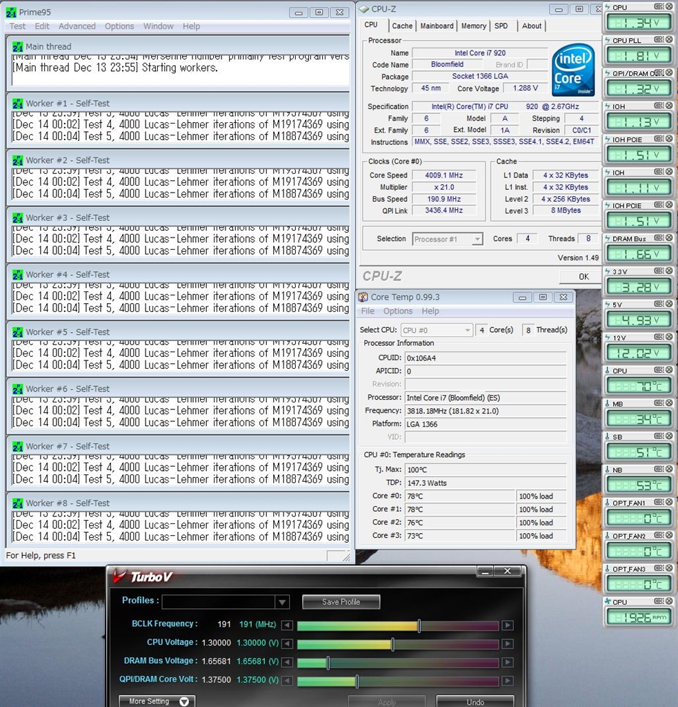The image size is (678, 707).
Task: Open the Advanced menu in Prime95
Action: tap(77, 26)
